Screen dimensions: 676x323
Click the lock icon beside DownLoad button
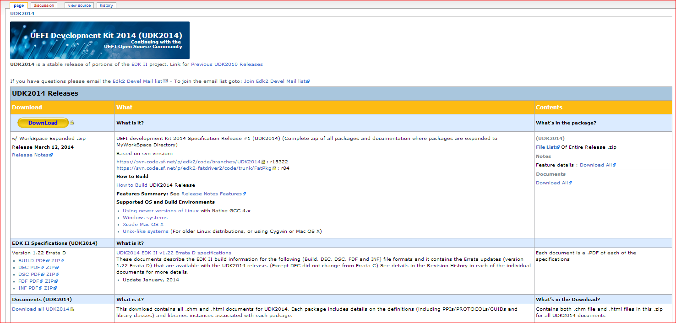pyautogui.click(x=72, y=123)
